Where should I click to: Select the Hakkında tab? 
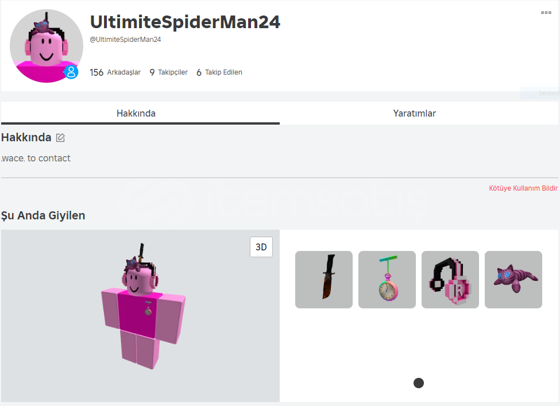tap(136, 113)
